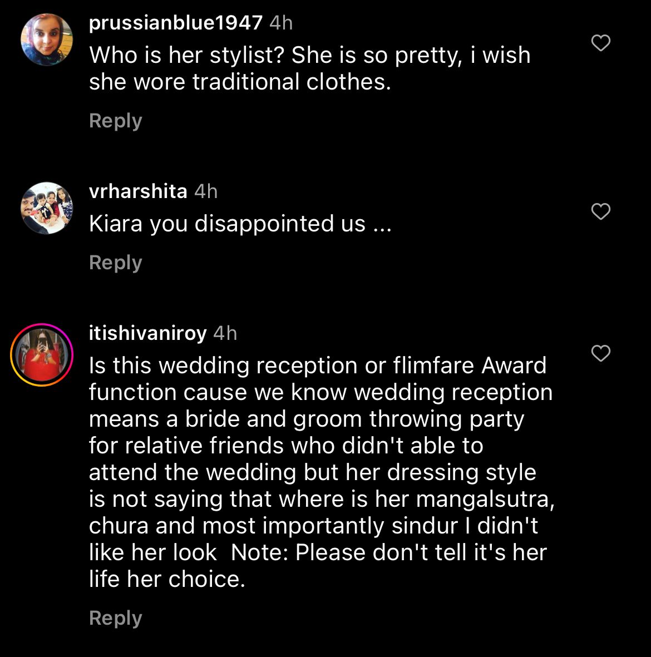Like the comment by prussianblue1947
This screenshot has width=651, height=657.
point(600,43)
